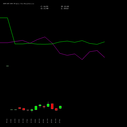This screenshot has width=127, height=127.
Task: Click the high value H: 15.50
Action: coord(65,7)
